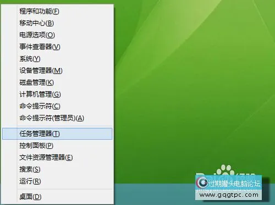Open the highlighted 任务管理器(T) entry
Screen dimensions: 275x205
pyautogui.click(x=57, y=134)
